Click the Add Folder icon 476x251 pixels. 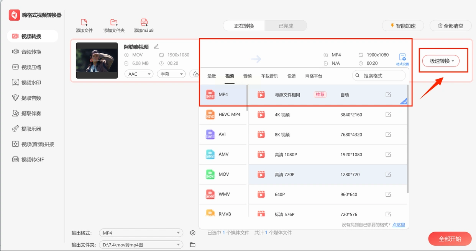114,22
